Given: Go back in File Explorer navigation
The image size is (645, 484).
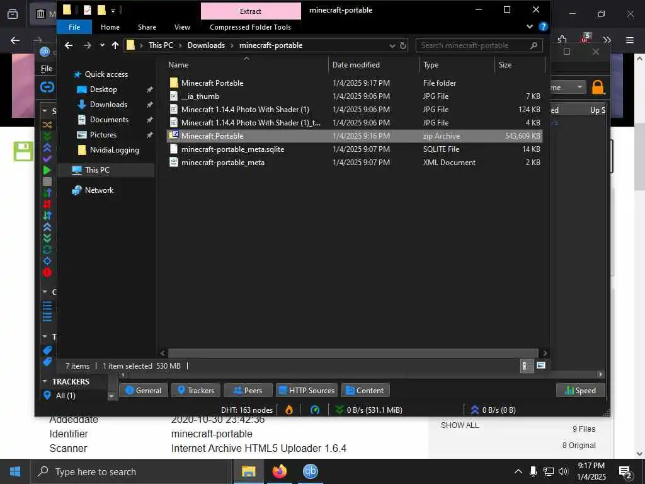Looking at the screenshot, I should [x=69, y=45].
